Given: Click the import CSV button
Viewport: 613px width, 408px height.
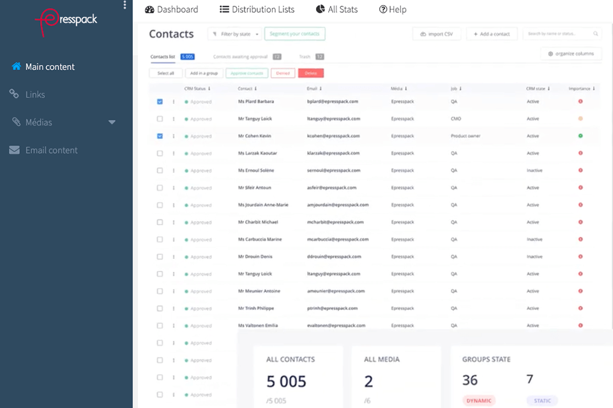Looking at the screenshot, I should [x=437, y=34].
